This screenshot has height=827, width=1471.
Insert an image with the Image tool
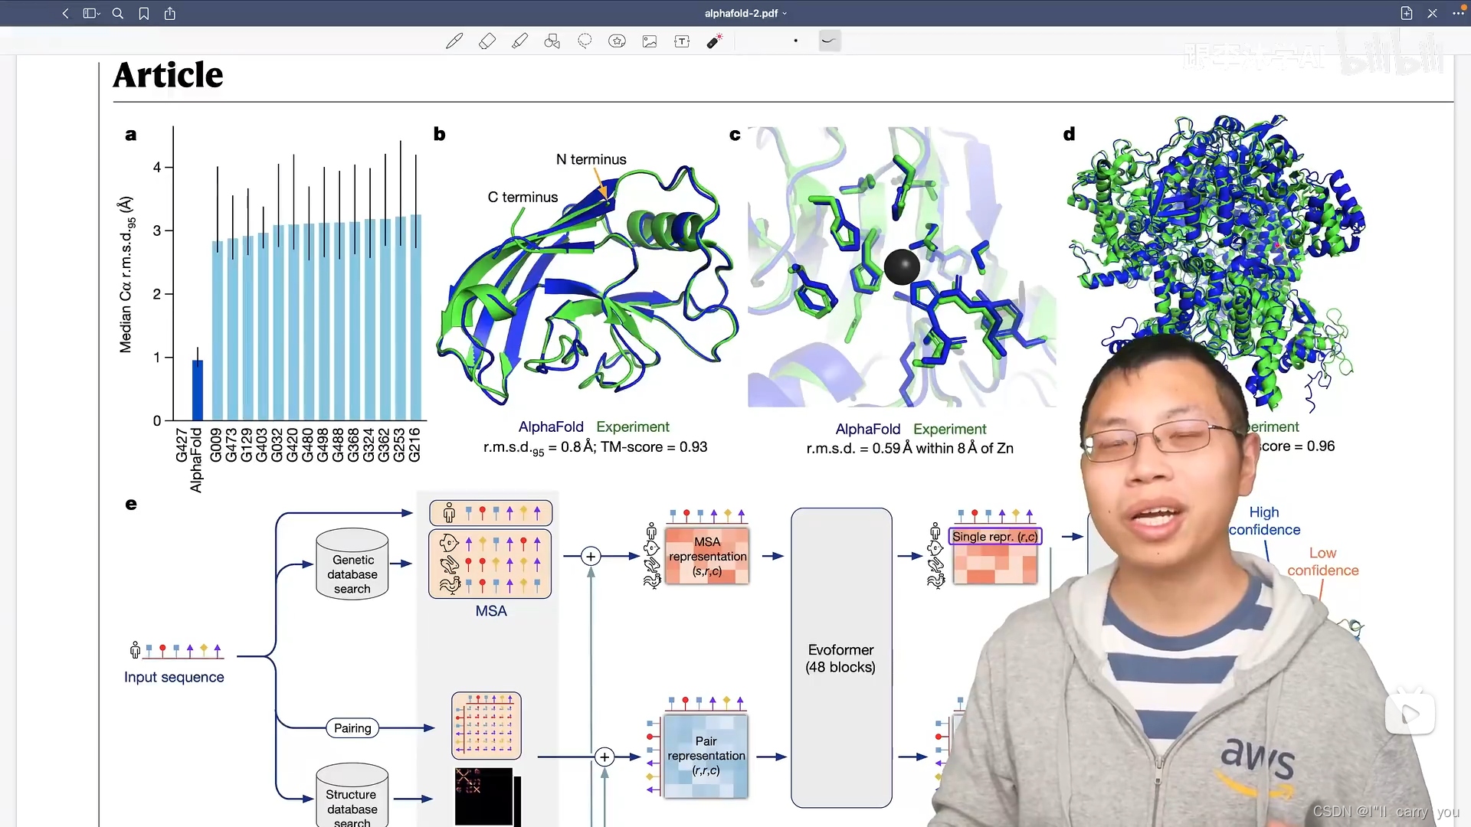pos(650,41)
